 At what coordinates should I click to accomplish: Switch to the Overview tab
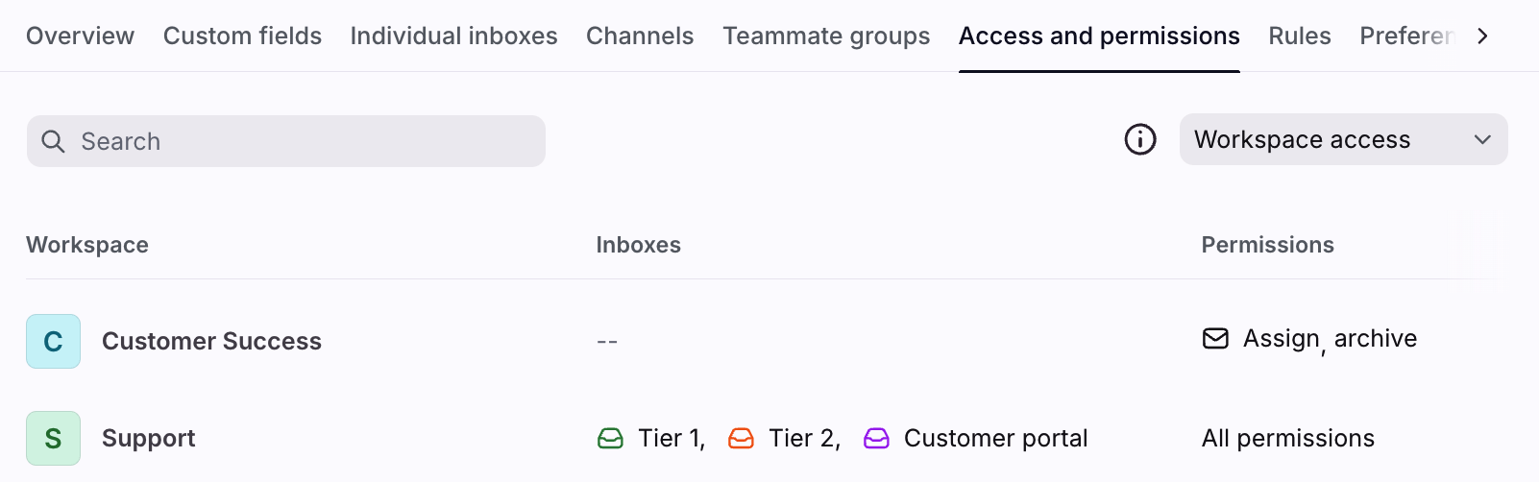pos(80,36)
